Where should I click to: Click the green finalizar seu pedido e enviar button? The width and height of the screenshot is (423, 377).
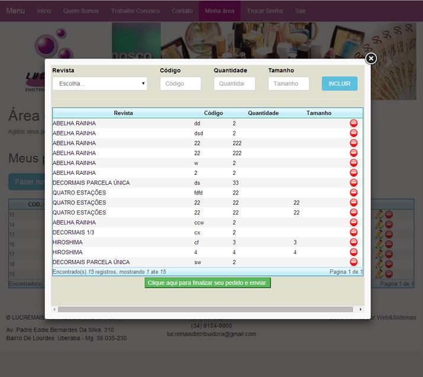pos(208,283)
